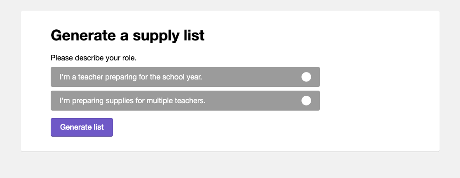Select the teacher preparing for school year radio circle
This screenshot has width=460, height=178.
coord(306,77)
